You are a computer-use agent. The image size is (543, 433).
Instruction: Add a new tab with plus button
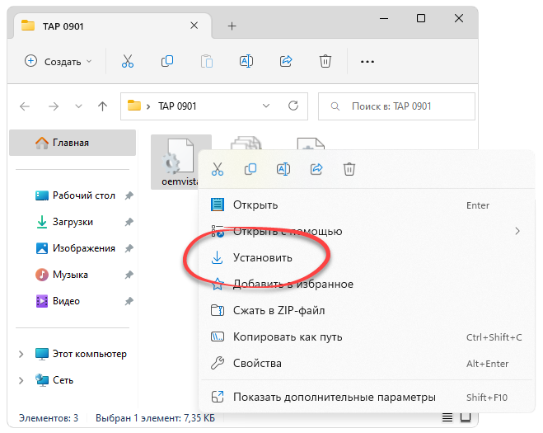pyautogui.click(x=232, y=26)
